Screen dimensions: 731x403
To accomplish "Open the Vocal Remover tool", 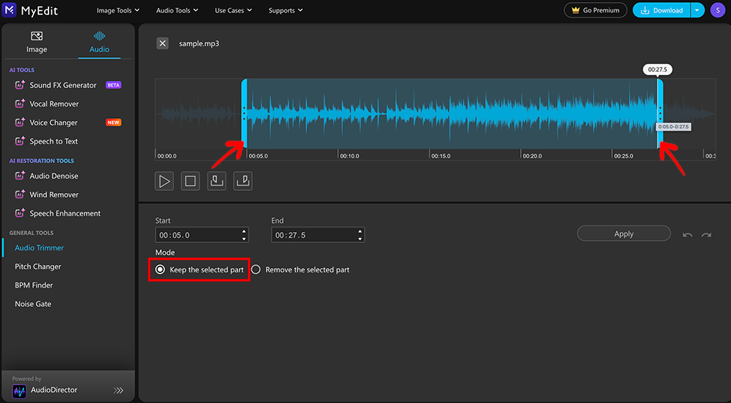I will click(54, 104).
